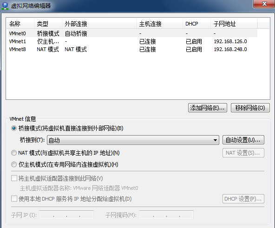275x228 pixels.
Task: Open the 桥接到 dropdown set to 自动
Action: pos(133,140)
